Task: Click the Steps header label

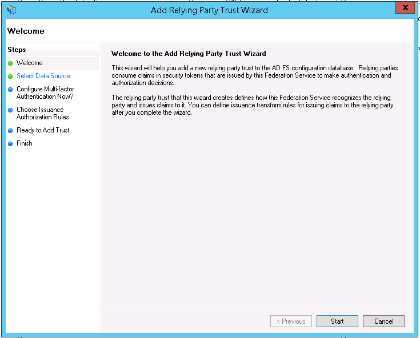Action: (x=17, y=50)
